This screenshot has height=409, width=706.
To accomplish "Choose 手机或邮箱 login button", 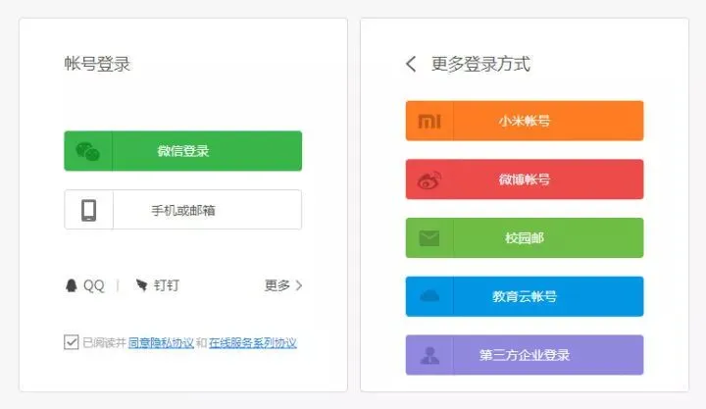I will (x=182, y=210).
